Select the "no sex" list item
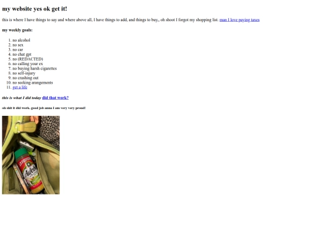 click(x=18, y=45)
